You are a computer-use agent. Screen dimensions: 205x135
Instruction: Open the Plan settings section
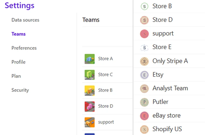pyautogui.click(x=16, y=76)
